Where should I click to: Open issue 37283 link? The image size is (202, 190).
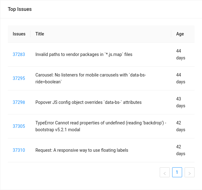pos(19,54)
